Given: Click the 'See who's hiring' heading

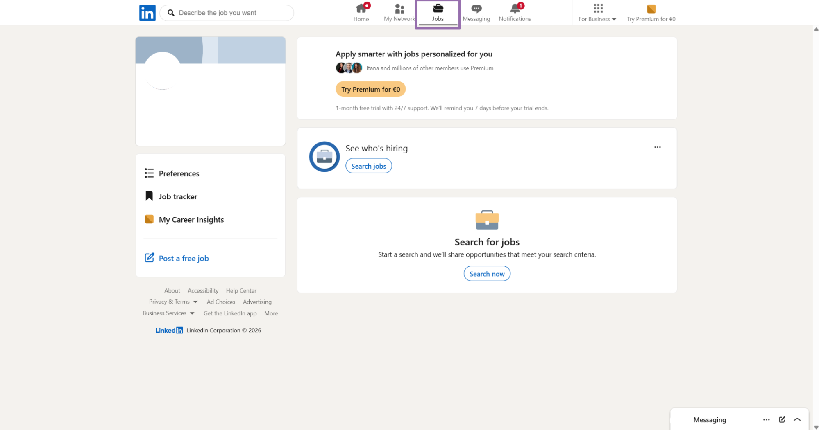Looking at the screenshot, I should pos(377,148).
